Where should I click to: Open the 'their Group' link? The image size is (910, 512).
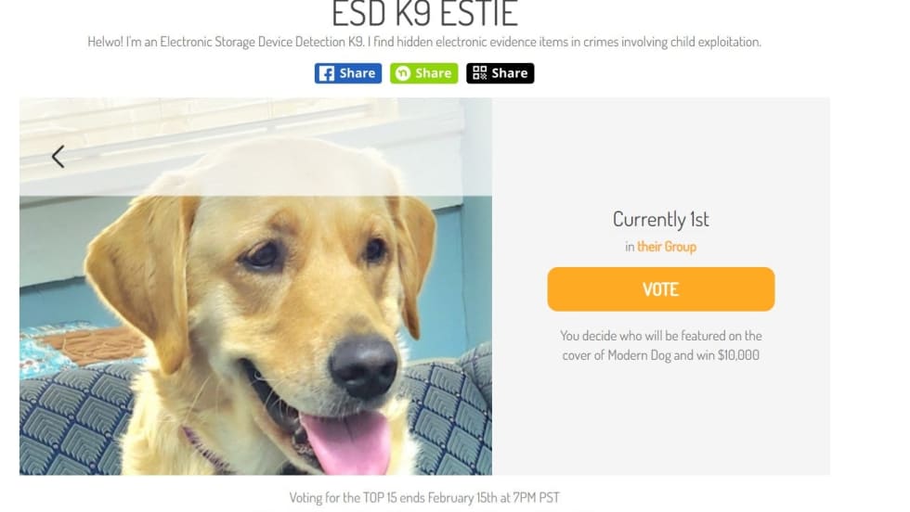[667, 247]
